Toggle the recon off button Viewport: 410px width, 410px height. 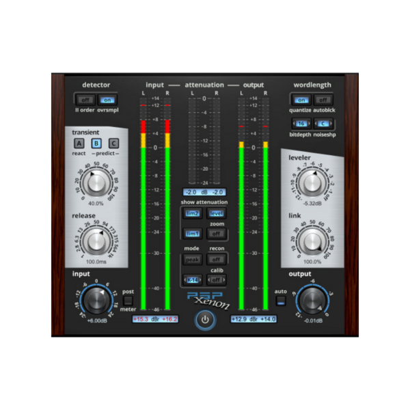click(216, 260)
